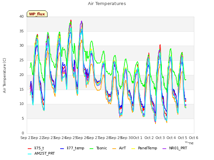
Task: Click the Oct 4 x-axis tick label
Action: 171,138
